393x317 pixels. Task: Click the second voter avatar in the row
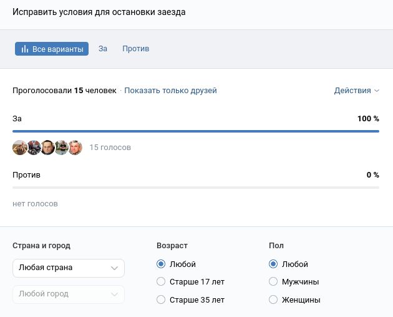(x=34, y=148)
